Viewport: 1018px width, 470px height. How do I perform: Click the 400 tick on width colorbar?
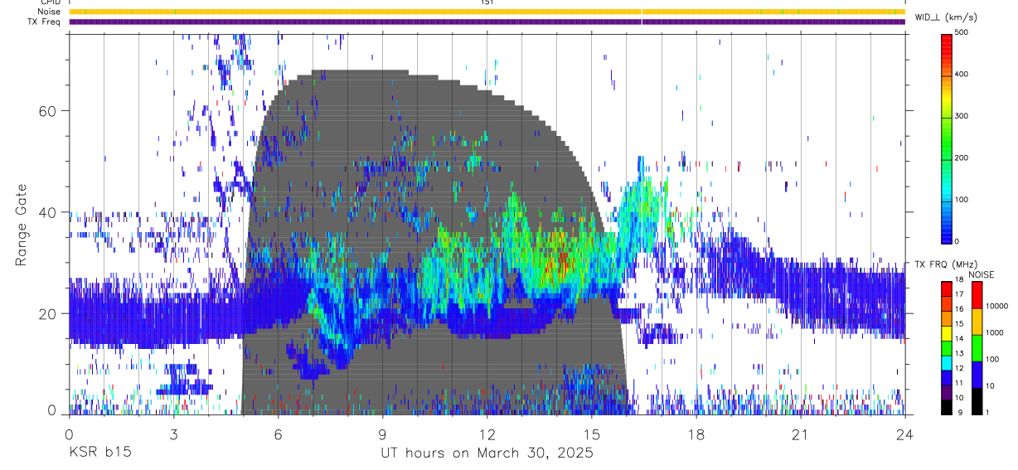click(x=962, y=74)
